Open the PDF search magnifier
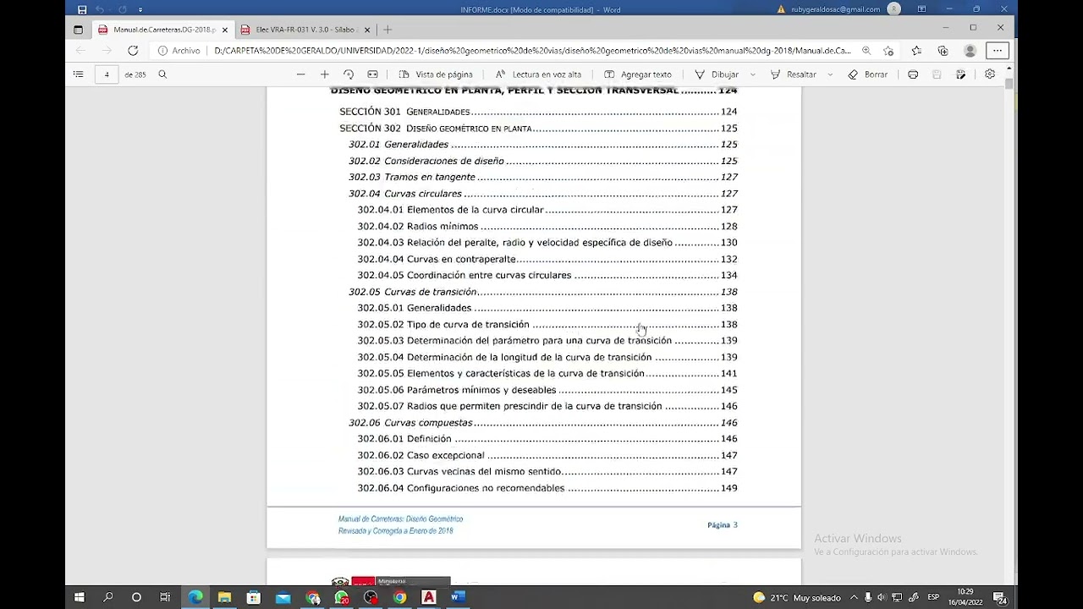Image resolution: width=1083 pixels, height=609 pixels. click(162, 74)
